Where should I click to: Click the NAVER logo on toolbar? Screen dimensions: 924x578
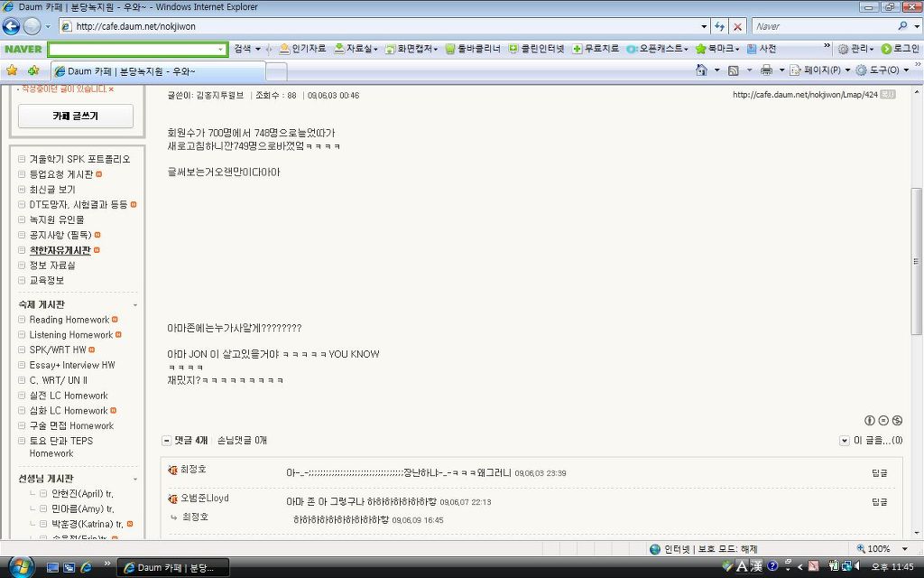23,49
